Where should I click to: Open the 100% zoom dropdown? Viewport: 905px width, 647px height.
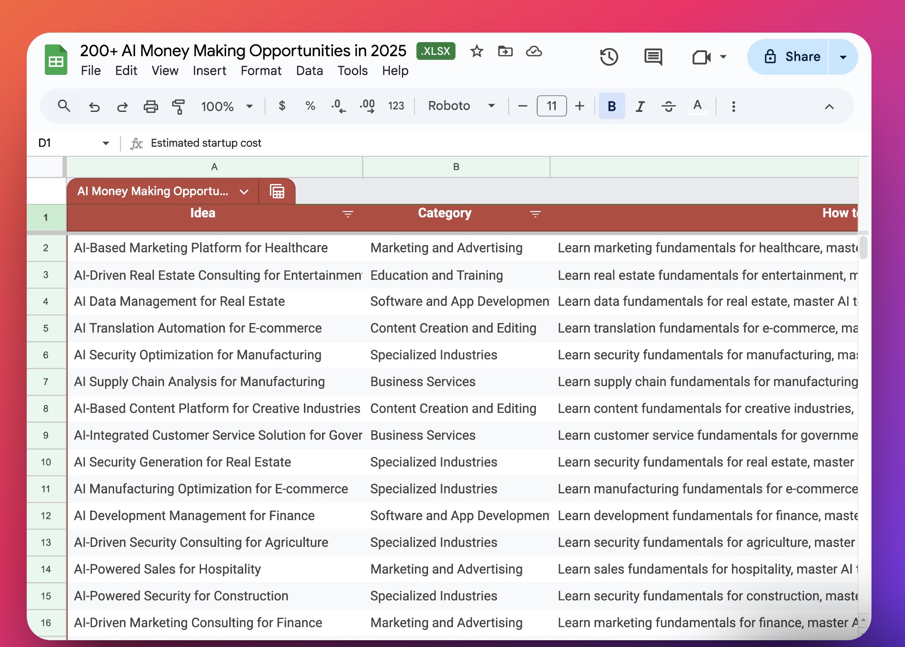pyautogui.click(x=226, y=106)
